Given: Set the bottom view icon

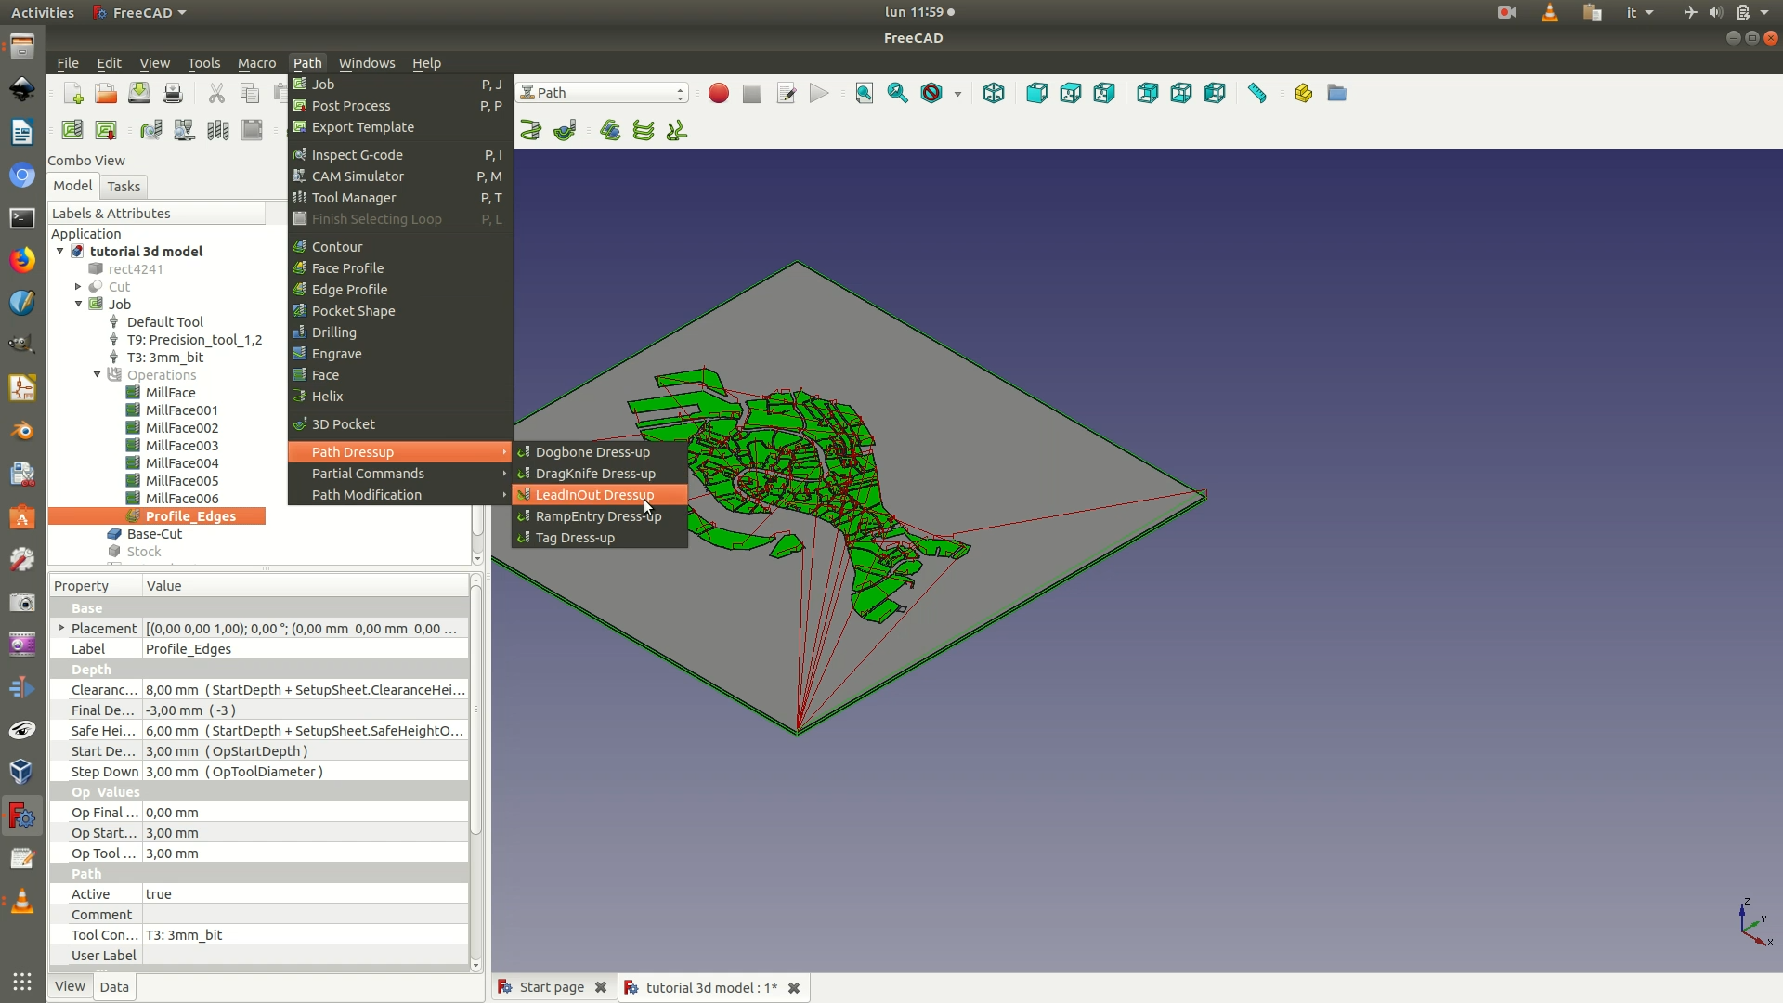Looking at the screenshot, I should [1181, 93].
